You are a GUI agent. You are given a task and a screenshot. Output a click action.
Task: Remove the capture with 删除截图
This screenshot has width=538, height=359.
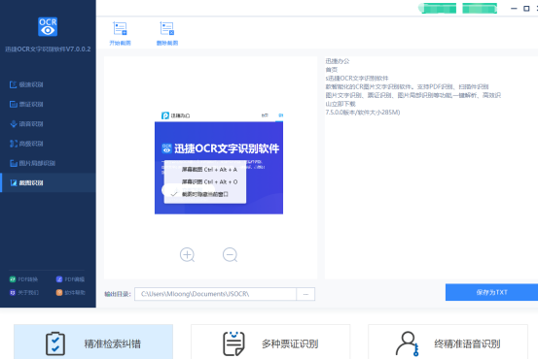click(x=167, y=34)
